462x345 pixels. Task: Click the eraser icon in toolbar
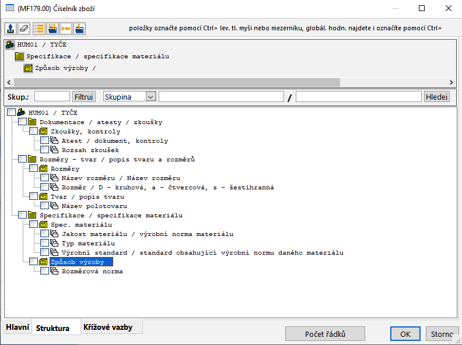24,29
